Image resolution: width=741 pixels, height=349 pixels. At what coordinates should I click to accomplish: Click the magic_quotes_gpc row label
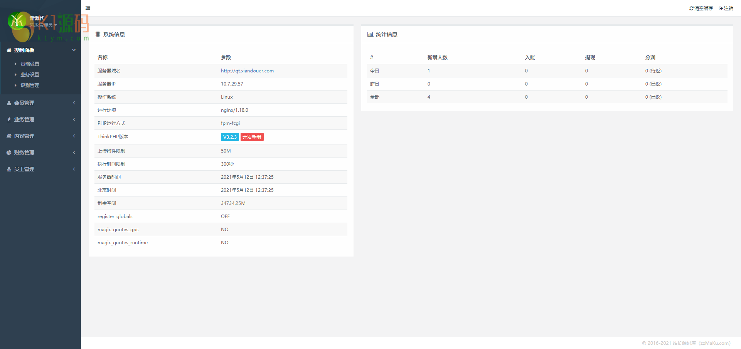coord(118,230)
